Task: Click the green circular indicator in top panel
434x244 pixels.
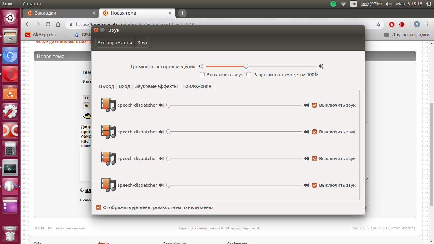Action: coord(333,4)
